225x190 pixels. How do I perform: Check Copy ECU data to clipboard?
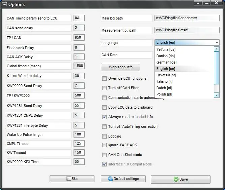104,108
